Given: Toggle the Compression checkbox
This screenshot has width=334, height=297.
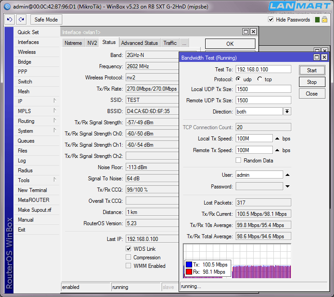Looking at the screenshot, I should coord(128,257).
